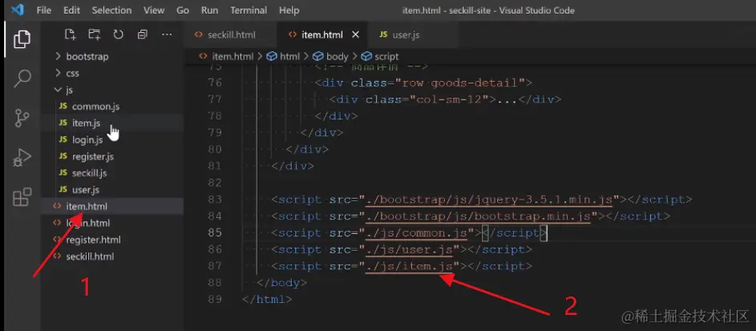756x331 pixels.
Task: Create a new folder in explorer
Action: (95, 34)
